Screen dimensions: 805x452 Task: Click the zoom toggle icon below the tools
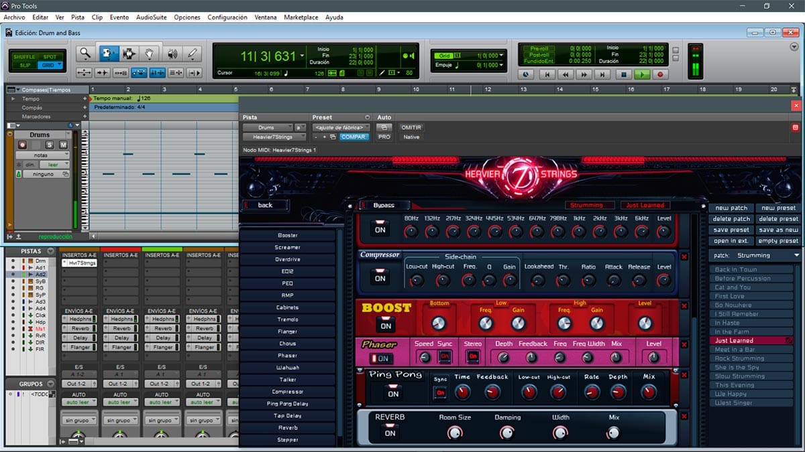85,73
